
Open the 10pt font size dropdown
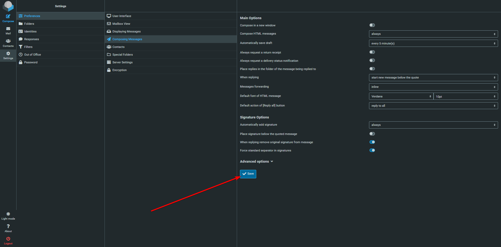[x=465, y=96]
